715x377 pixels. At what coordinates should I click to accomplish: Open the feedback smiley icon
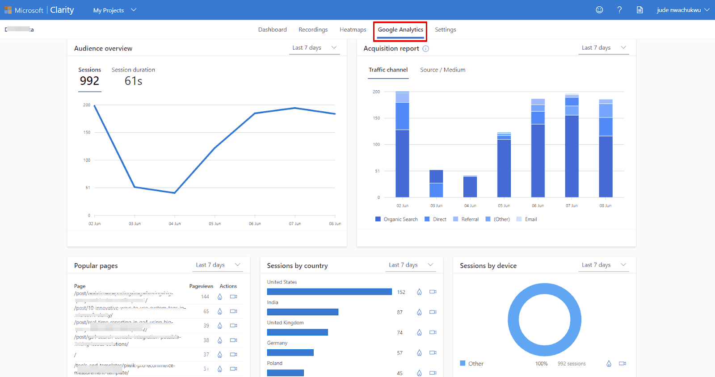coord(599,10)
